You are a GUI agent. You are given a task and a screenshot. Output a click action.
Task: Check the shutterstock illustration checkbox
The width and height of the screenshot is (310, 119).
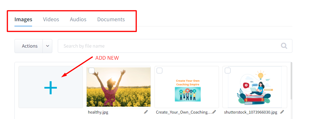tap(228, 71)
